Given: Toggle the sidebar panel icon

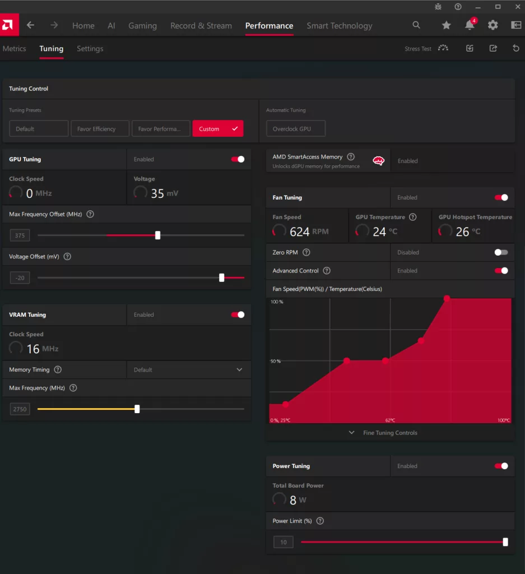Looking at the screenshot, I should pos(516,25).
